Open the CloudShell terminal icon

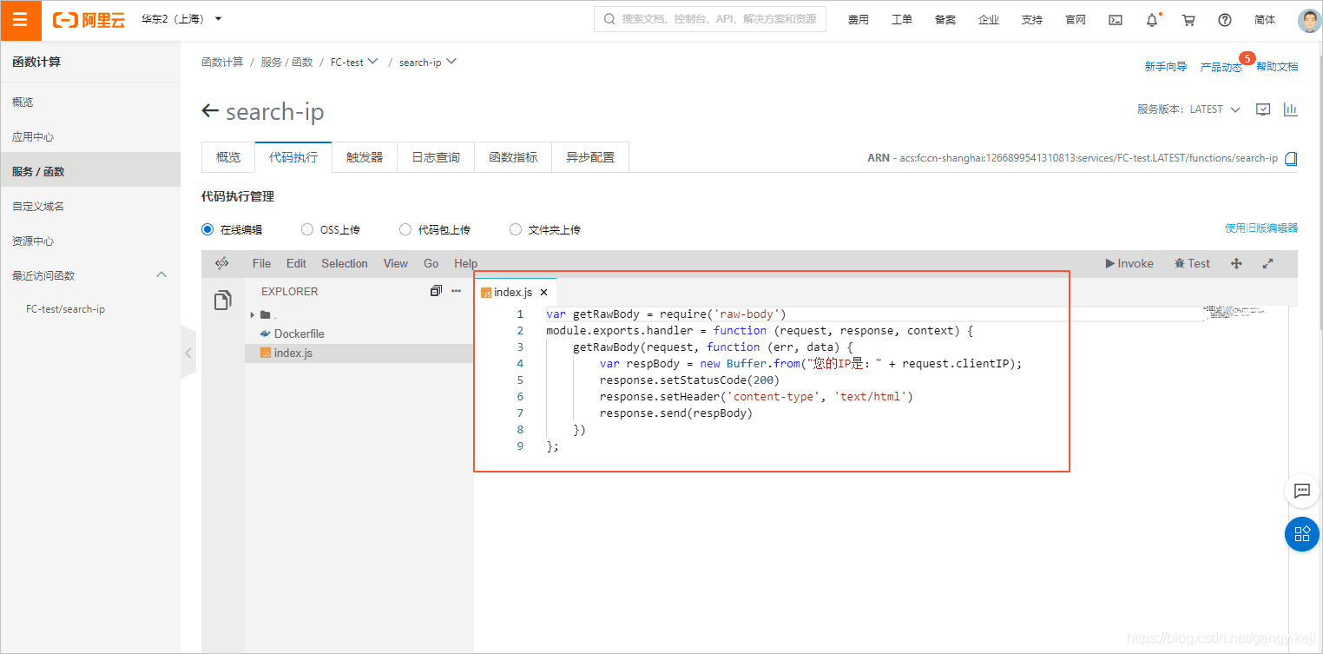pos(1115,19)
